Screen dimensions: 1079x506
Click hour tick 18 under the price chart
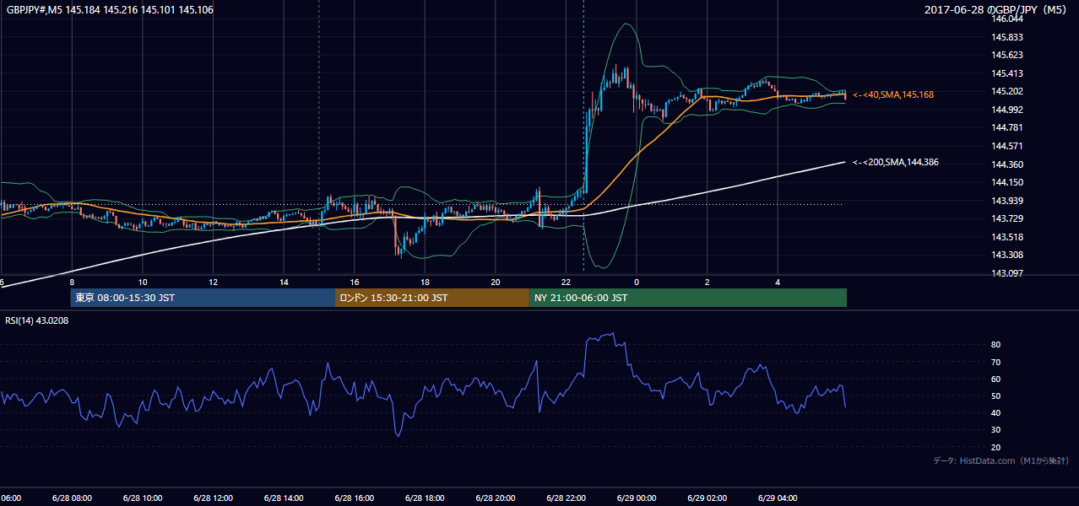tap(425, 283)
